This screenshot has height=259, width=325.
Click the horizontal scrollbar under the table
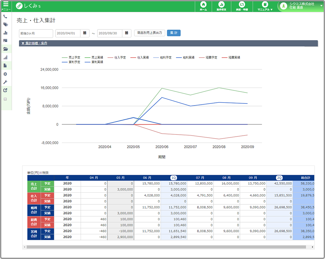pyautogui.click(x=166, y=247)
